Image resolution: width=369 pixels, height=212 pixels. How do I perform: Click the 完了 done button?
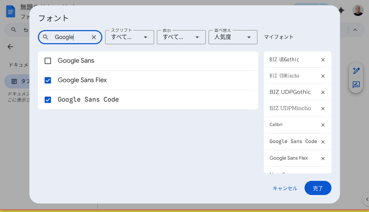(318, 188)
